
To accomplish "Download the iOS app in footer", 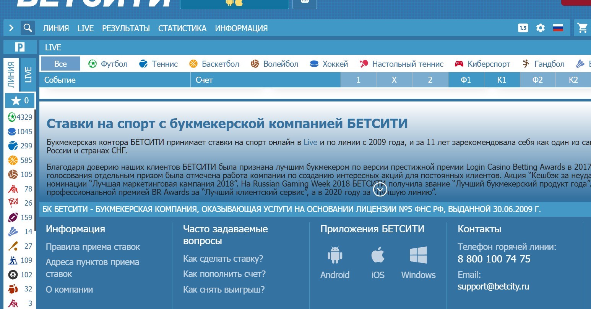I will tap(378, 263).
